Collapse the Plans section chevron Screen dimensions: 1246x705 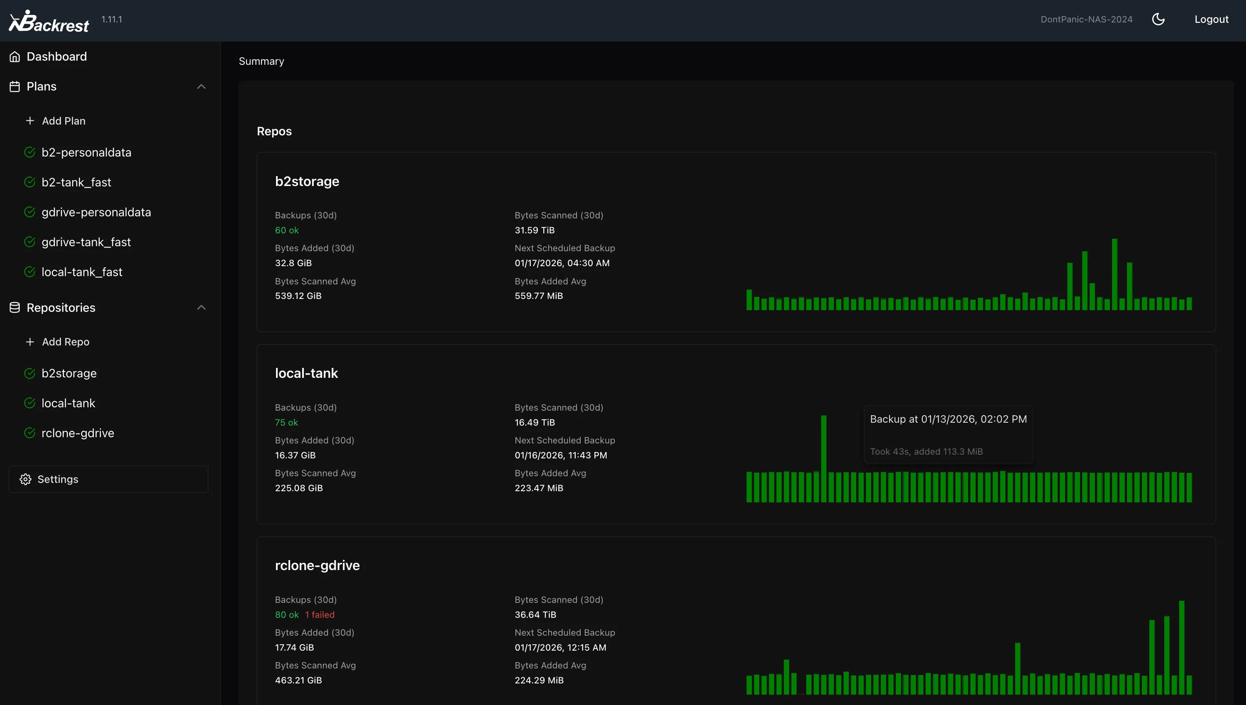(201, 87)
